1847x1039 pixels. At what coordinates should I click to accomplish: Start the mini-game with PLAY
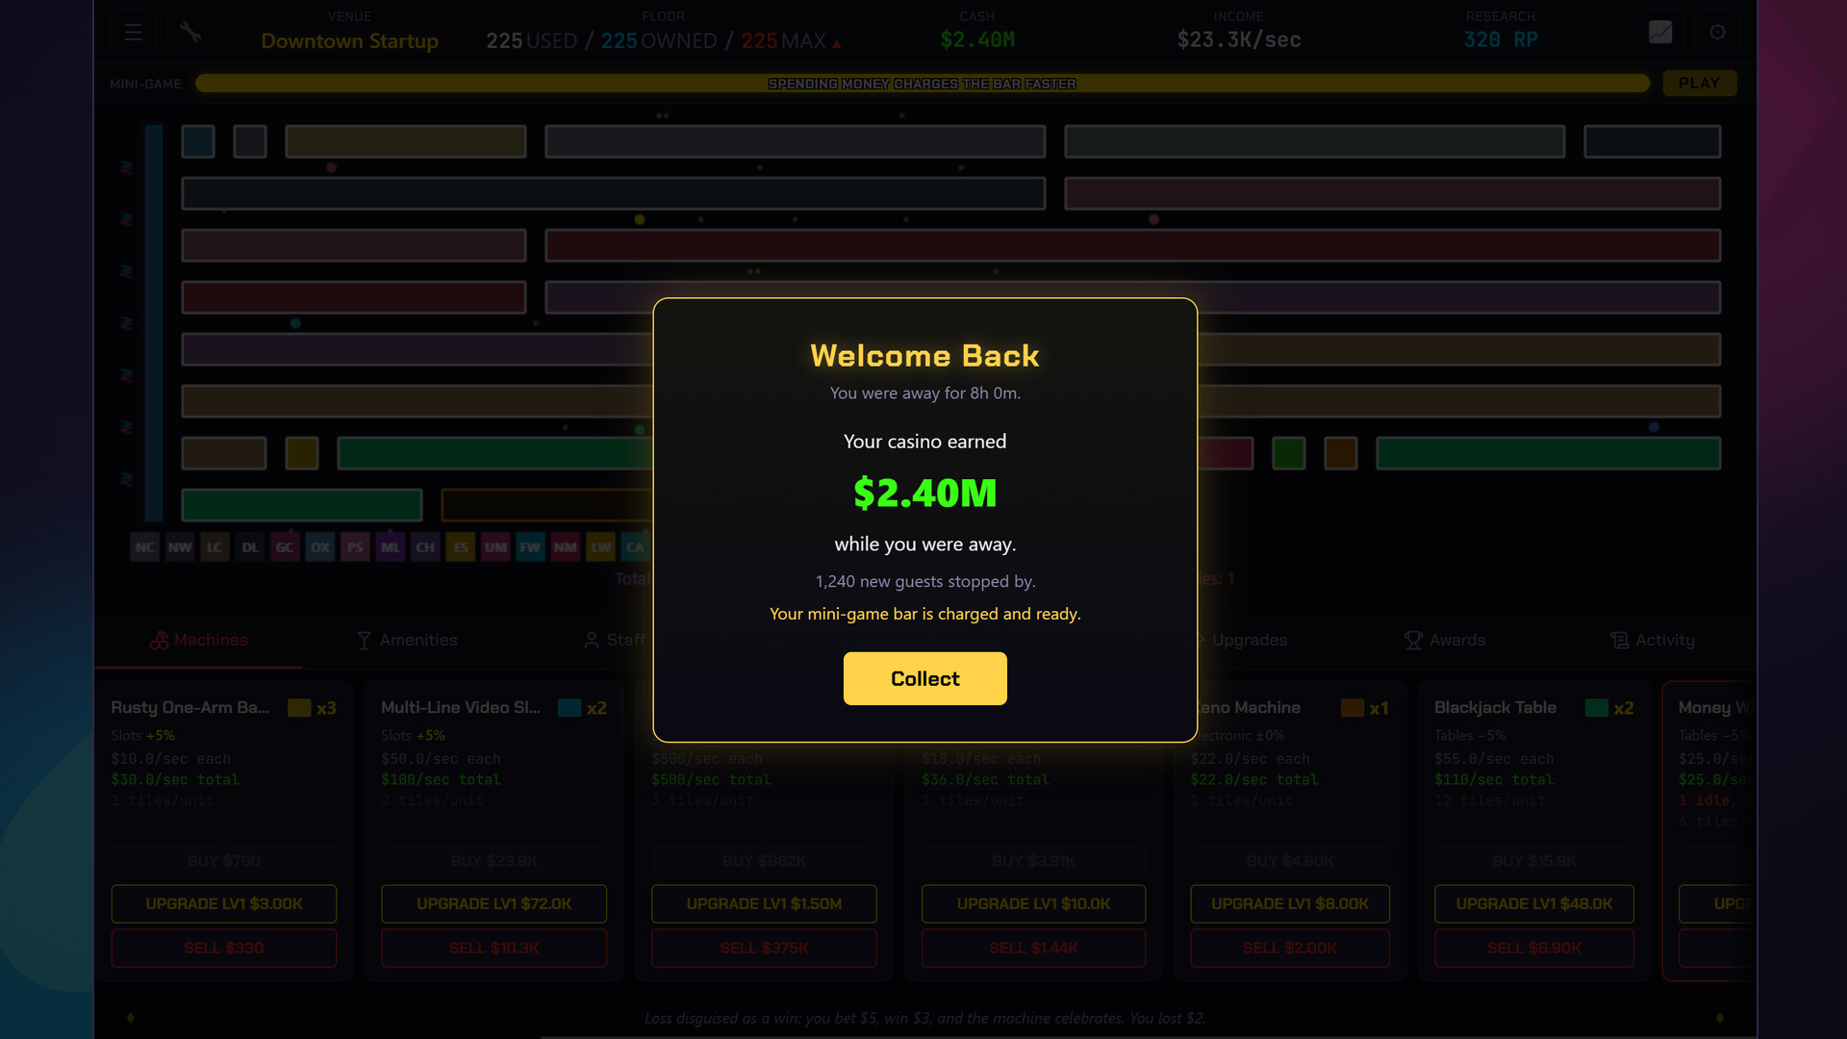1699,84
